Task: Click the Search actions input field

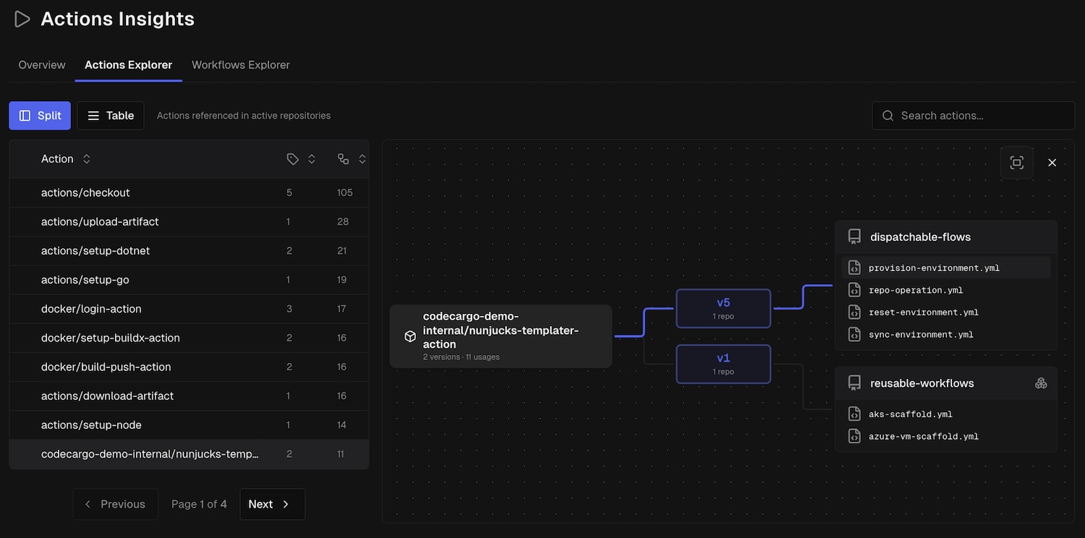Action: click(980, 116)
